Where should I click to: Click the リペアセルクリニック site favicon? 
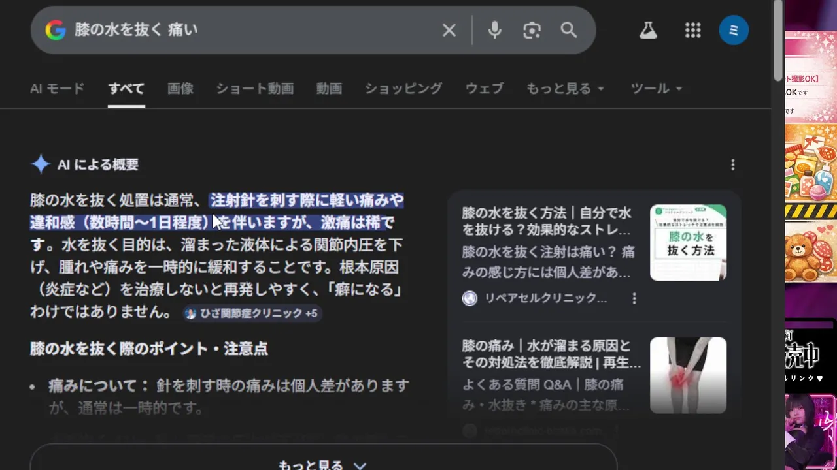pyautogui.click(x=470, y=298)
